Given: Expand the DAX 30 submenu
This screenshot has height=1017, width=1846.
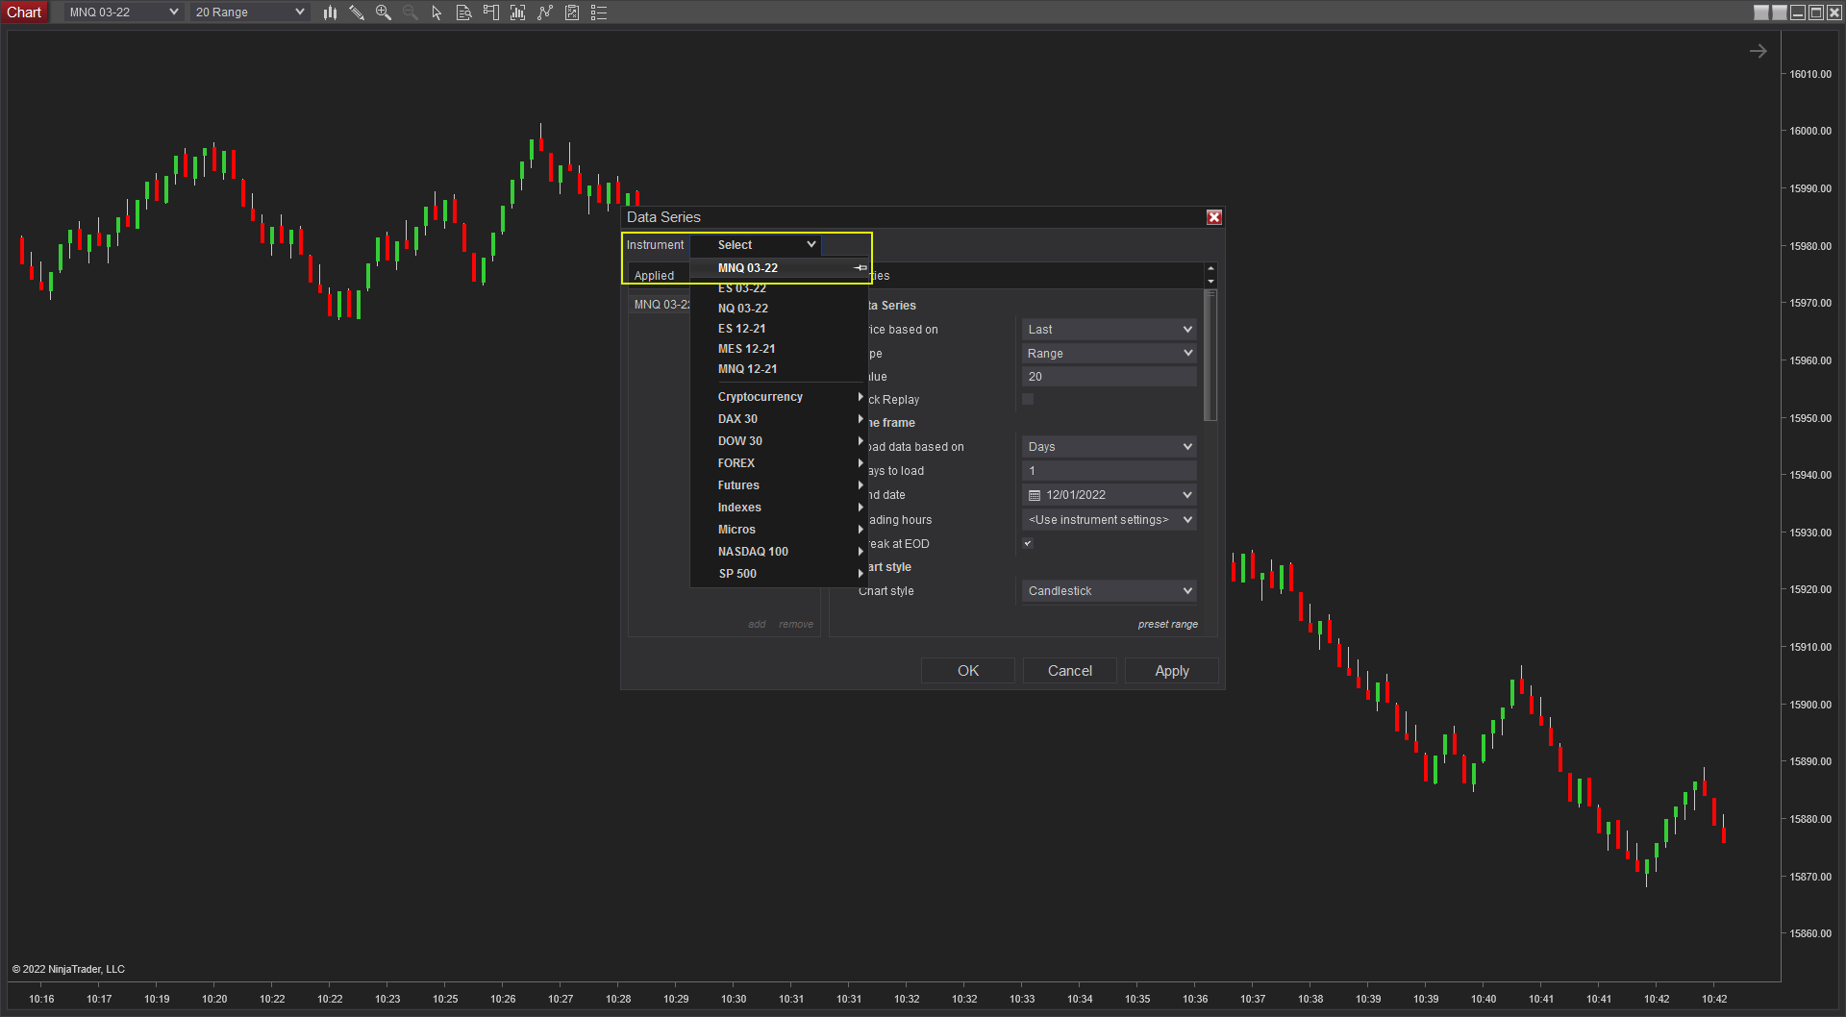Looking at the screenshot, I should coord(779,419).
